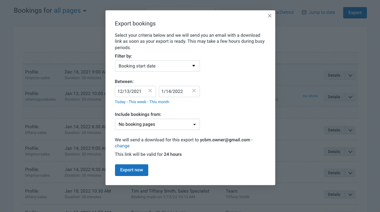Screen dimensions: 380x212
Task: Click inside the 12/13/2021 date input field
Action: click(x=131, y=91)
